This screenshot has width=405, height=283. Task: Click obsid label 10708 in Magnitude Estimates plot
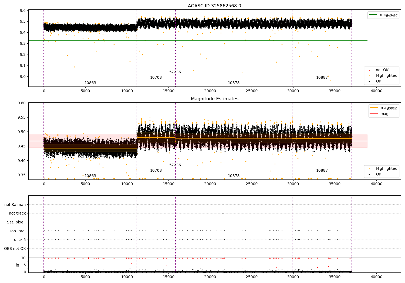[156, 171]
